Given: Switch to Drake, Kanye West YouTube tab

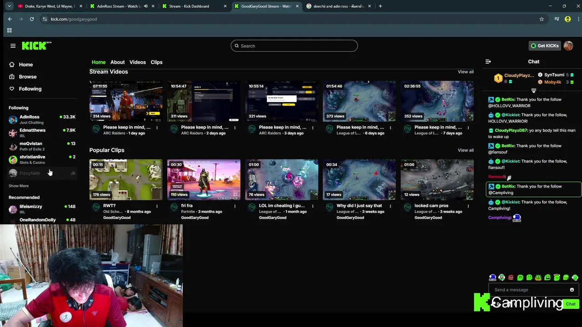Looking at the screenshot, I should click(x=49, y=6).
